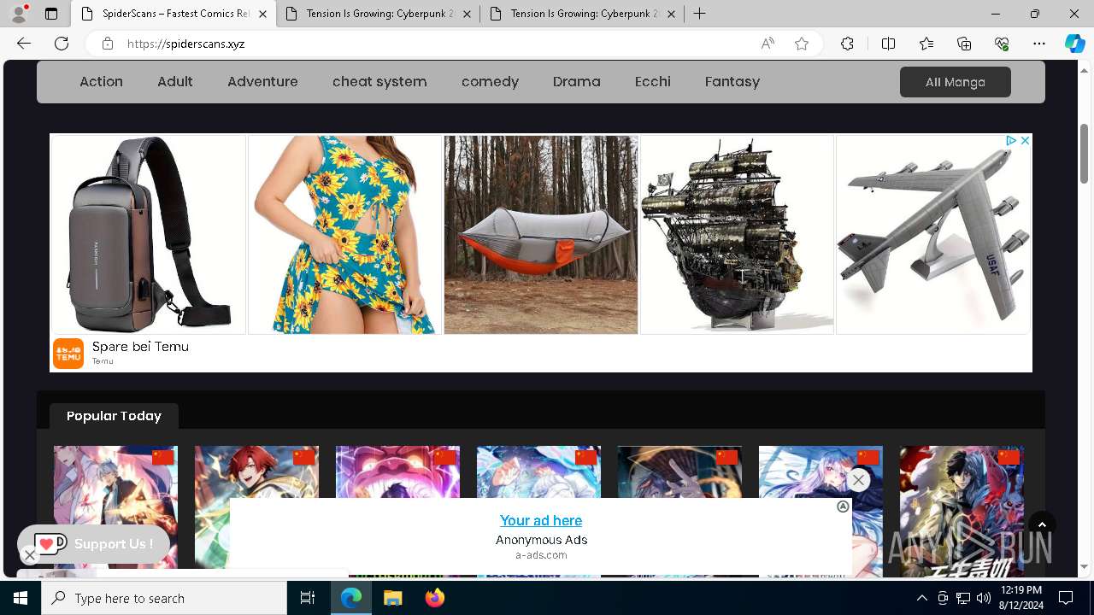Open Favorites list
The image size is (1094, 615).
926,44
